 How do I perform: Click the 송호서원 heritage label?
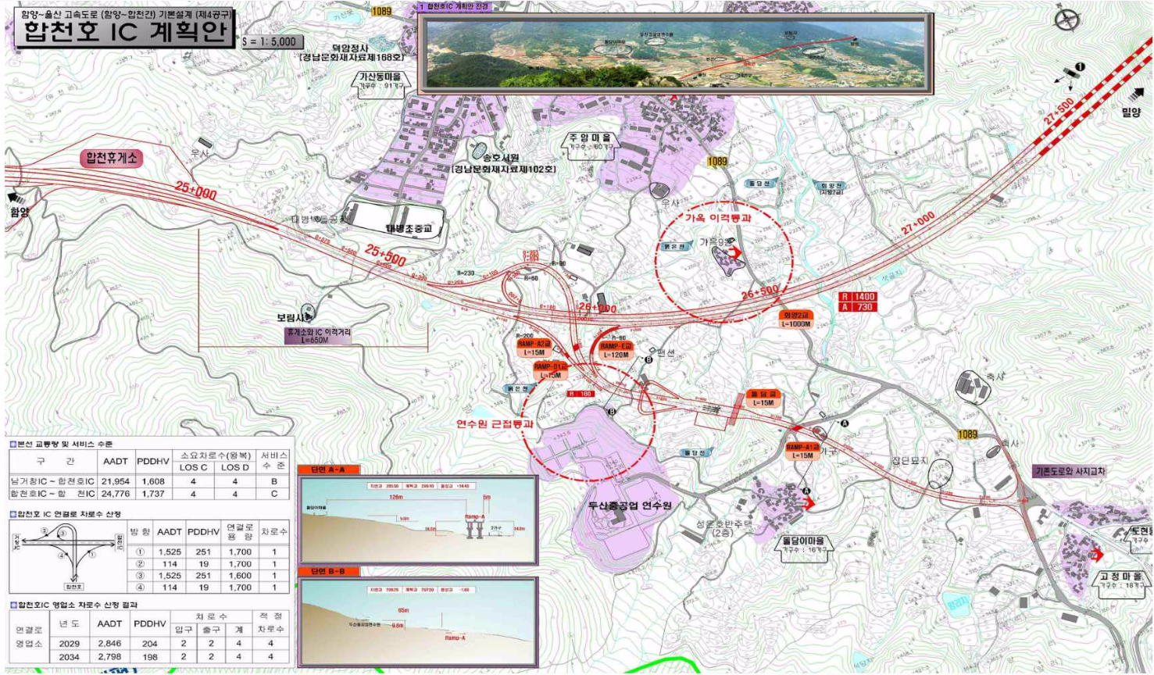point(505,163)
